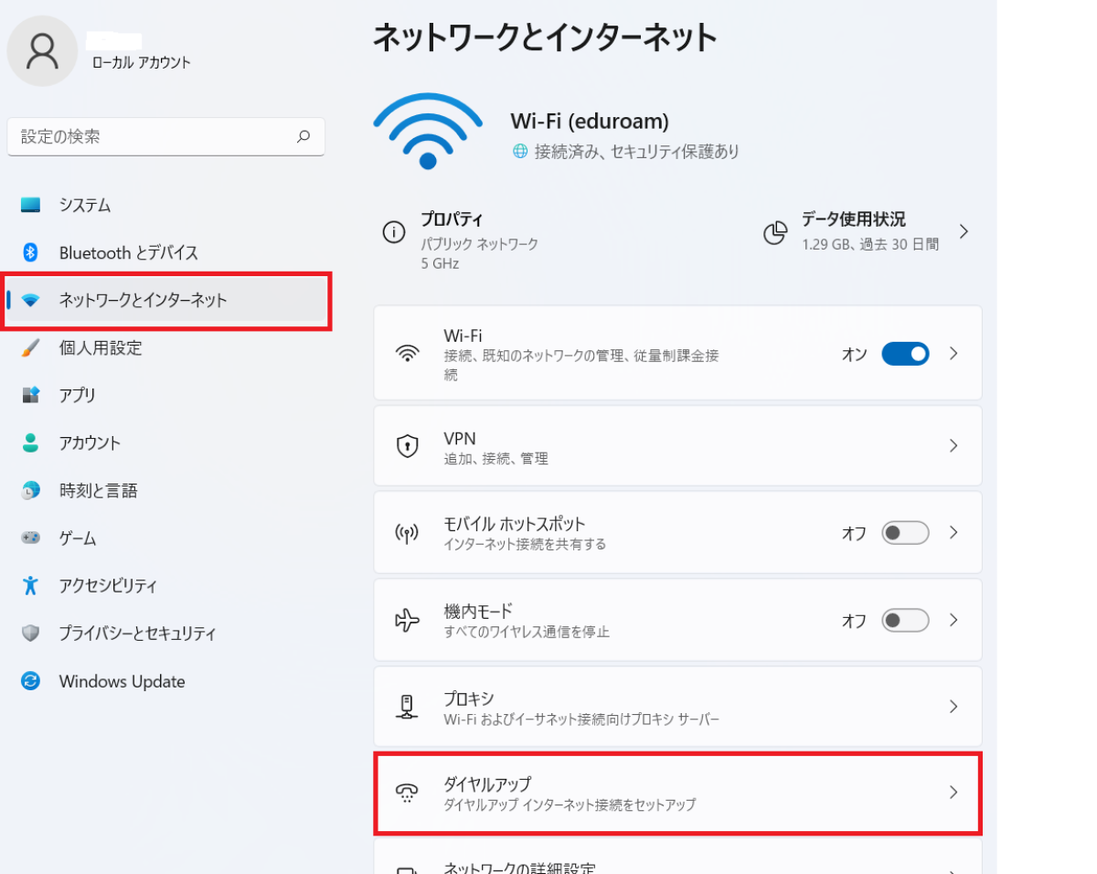
Task: Click the プロキシ server icon
Action: tap(407, 707)
